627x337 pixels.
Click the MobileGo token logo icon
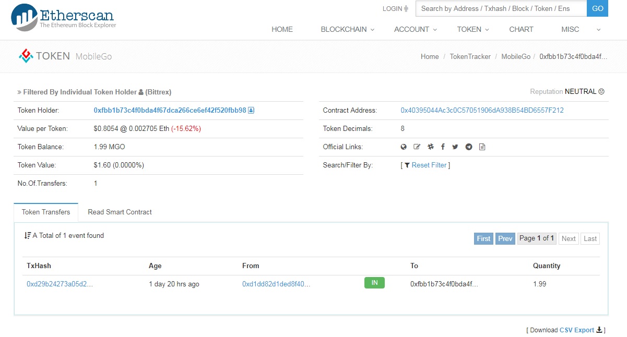coord(26,56)
